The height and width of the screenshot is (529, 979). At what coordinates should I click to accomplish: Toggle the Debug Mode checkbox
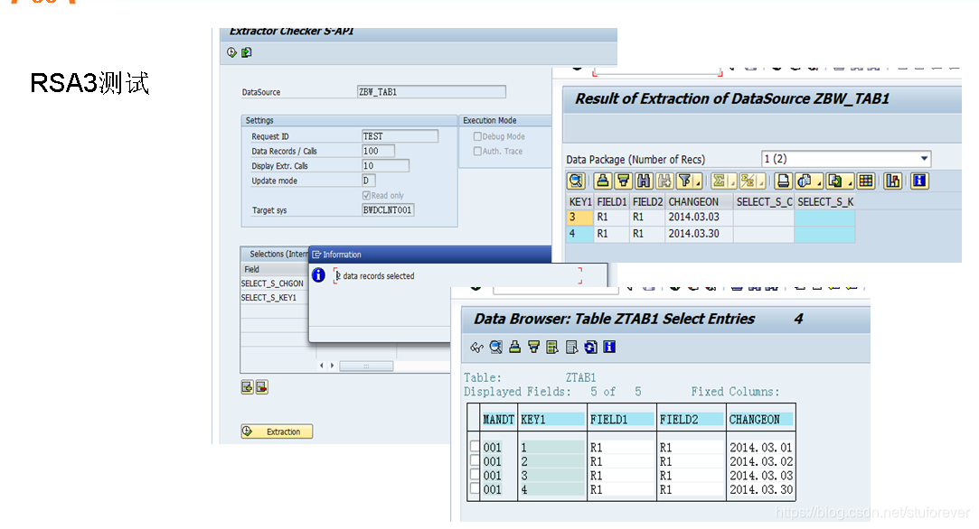(477, 136)
